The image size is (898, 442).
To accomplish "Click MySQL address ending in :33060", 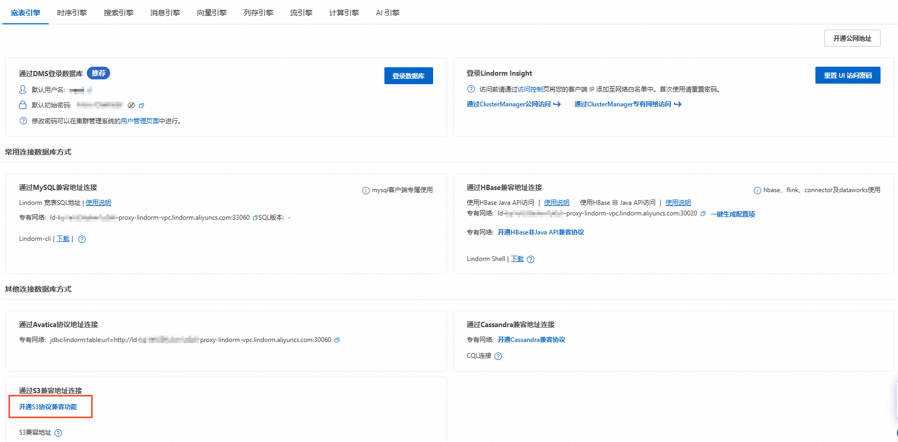I will coord(150,218).
